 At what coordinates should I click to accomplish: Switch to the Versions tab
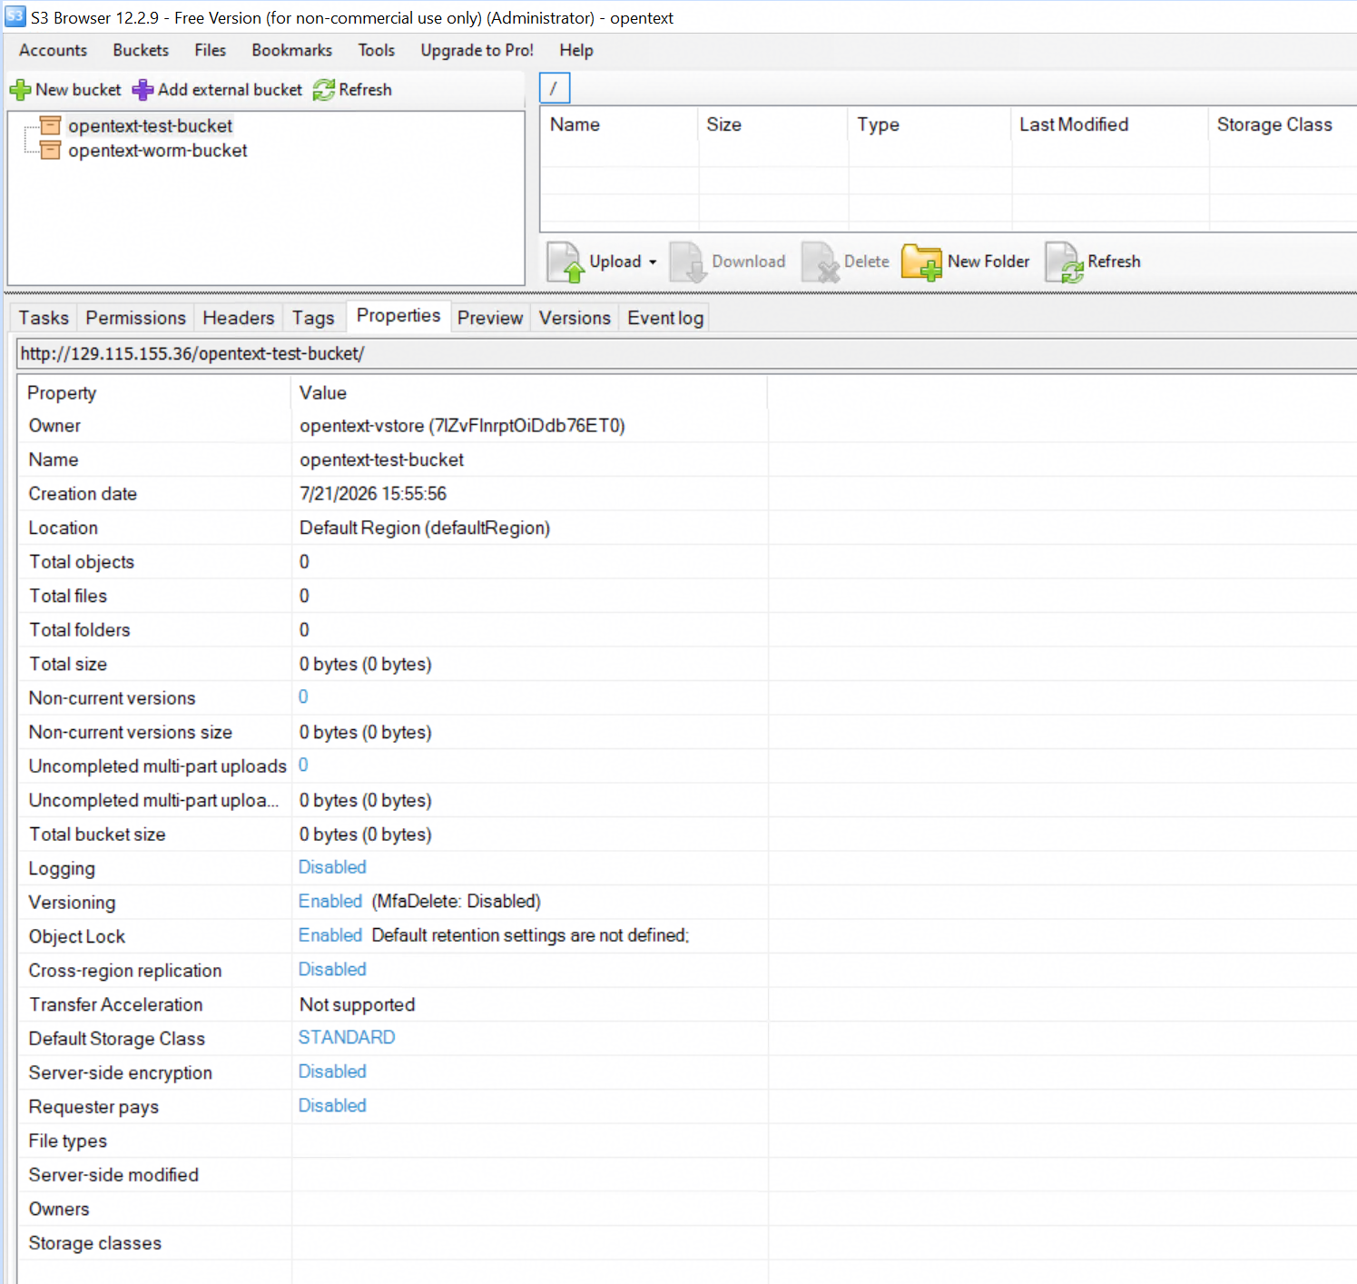[575, 318]
